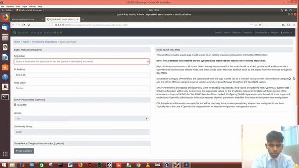The width and height of the screenshot is (299, 168).
Task: Open page actions three-dot menu in address bar
Action: click(x=251, y=25)
